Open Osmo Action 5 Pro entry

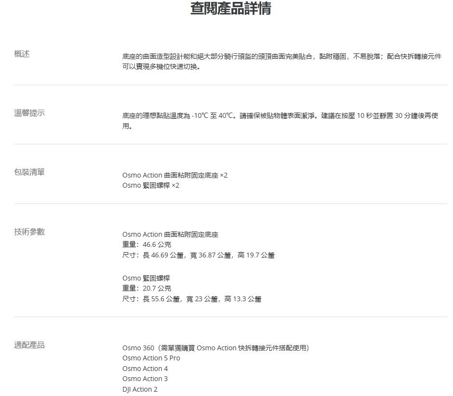(151, 358)
